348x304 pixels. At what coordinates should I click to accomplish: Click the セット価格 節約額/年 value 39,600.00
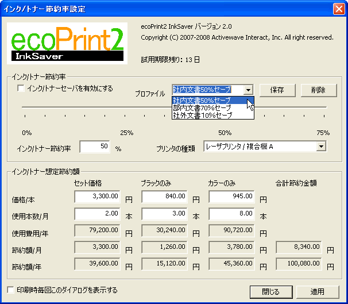click(97, 264)
